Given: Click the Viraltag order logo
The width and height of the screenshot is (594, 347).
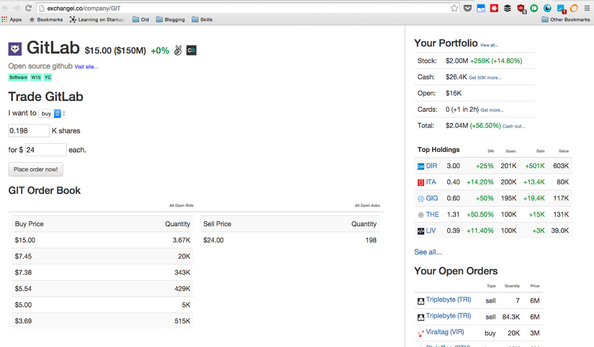Looking at the screenshot, I should (x=421, y=333).
